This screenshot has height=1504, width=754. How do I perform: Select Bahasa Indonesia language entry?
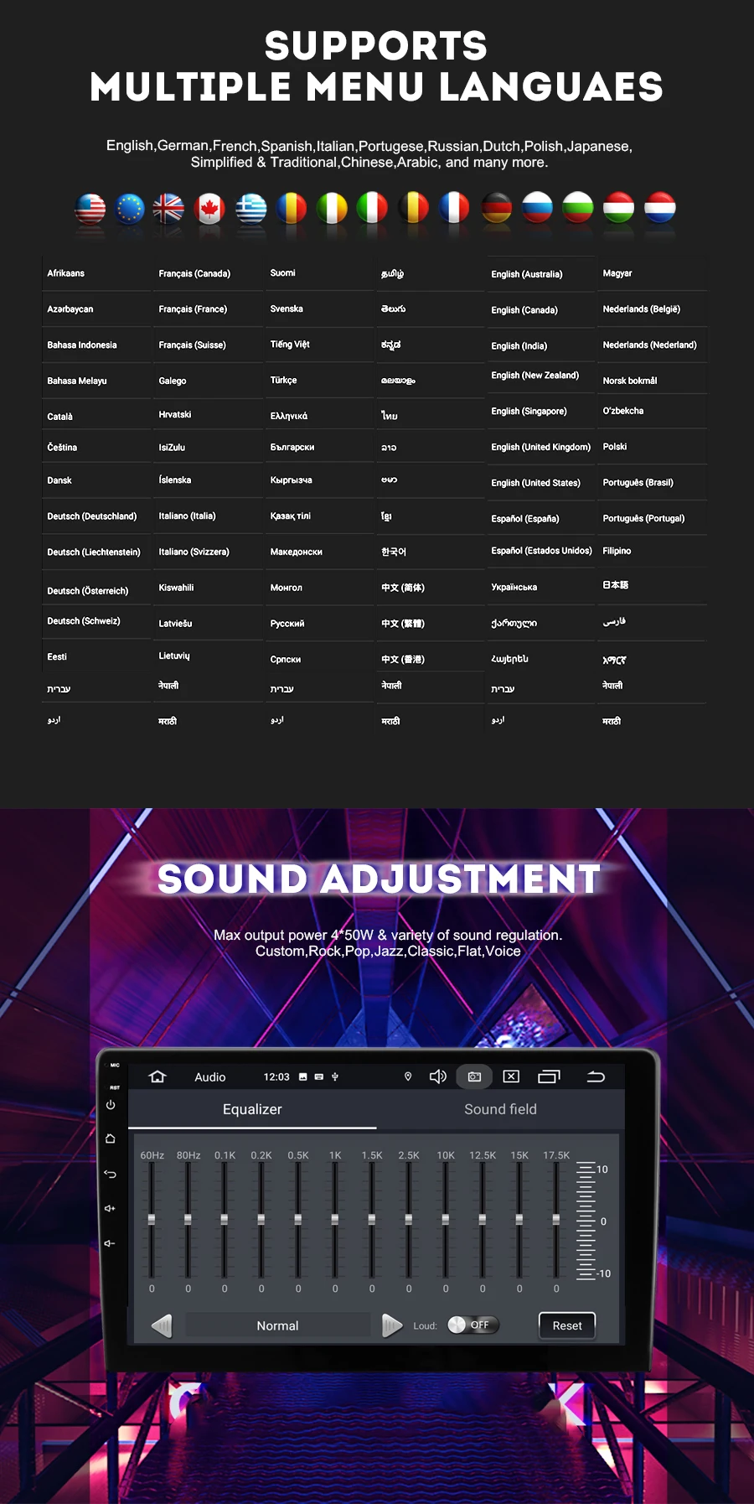coord(82,345)
